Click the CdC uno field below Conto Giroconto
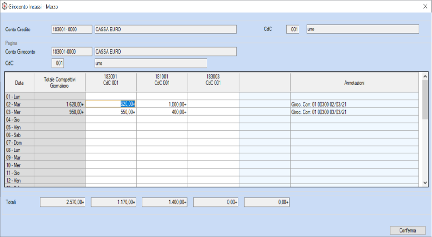This screenshot has width=432, height=237. tap(151, 63)
